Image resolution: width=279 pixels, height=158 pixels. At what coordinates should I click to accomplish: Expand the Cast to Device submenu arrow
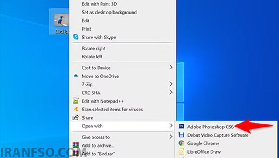(x=170, y=67)
